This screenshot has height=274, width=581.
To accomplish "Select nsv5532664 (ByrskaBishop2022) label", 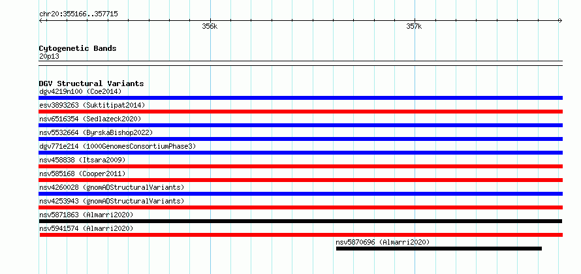I will [x=96, y=132].
